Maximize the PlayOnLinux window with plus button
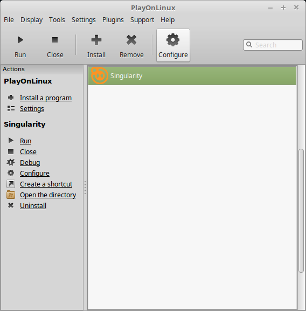The height and width of the screenshot is (311, 306). 283,8
